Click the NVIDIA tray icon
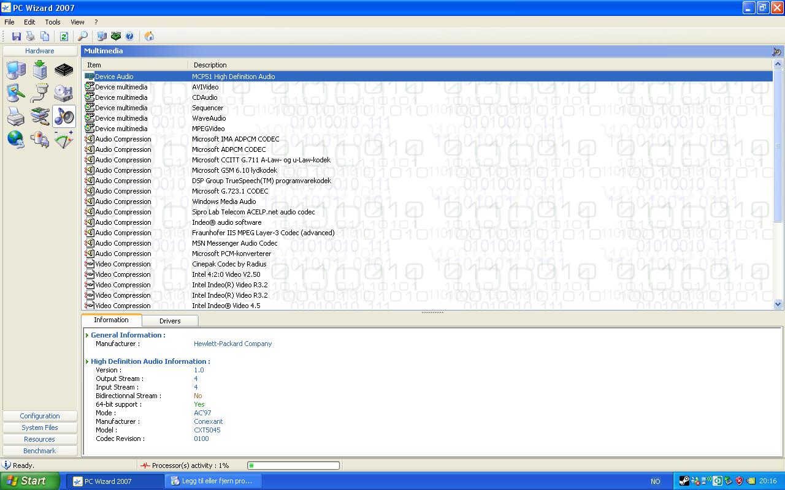Viewport: 785px width, 490px height. [751, 481]
